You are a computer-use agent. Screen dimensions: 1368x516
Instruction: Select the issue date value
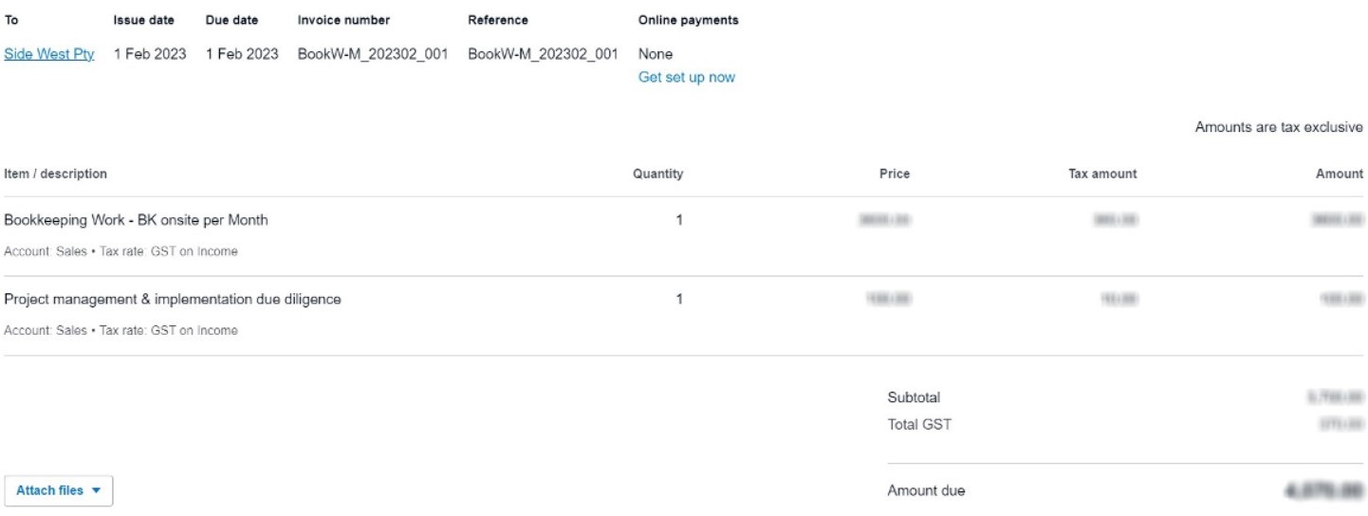(x=150, y=54)
